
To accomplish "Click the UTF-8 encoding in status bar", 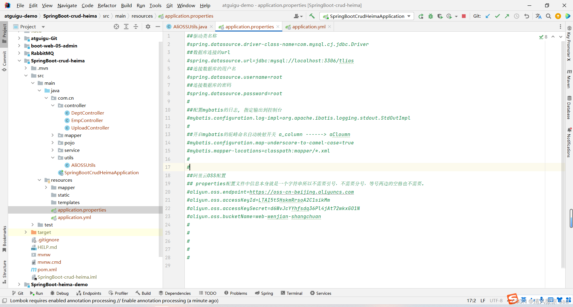I will tap(496, 300).
